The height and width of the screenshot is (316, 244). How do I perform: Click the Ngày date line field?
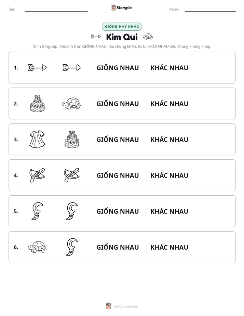coord(211,9)
